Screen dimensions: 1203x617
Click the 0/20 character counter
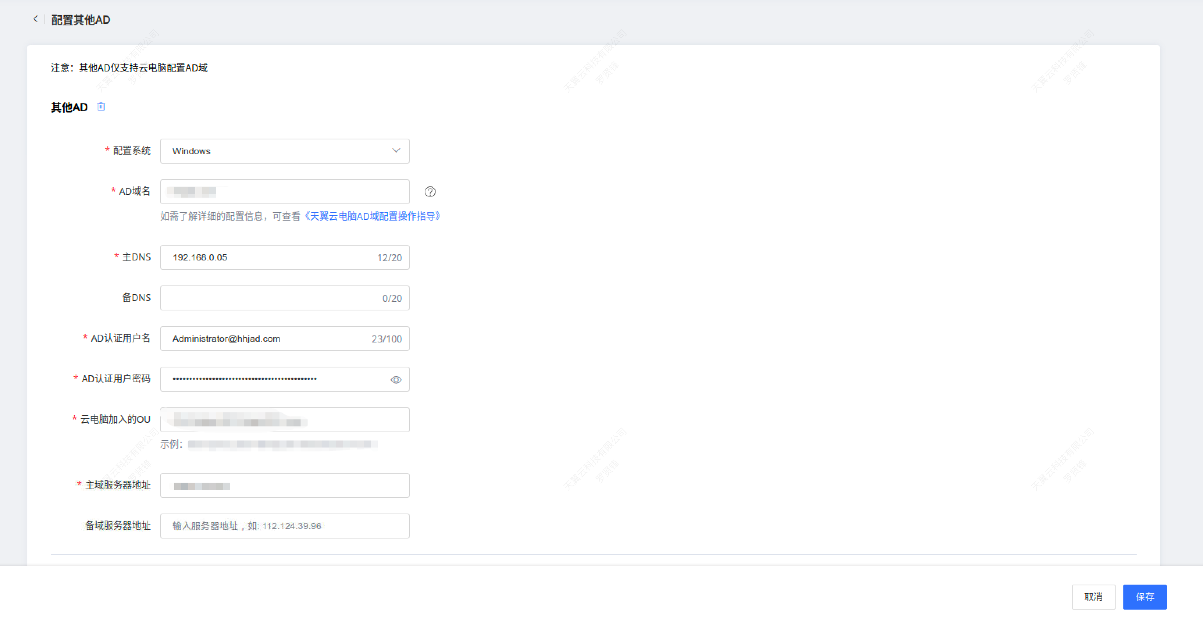pyautogui.click(x=392, y=298)
